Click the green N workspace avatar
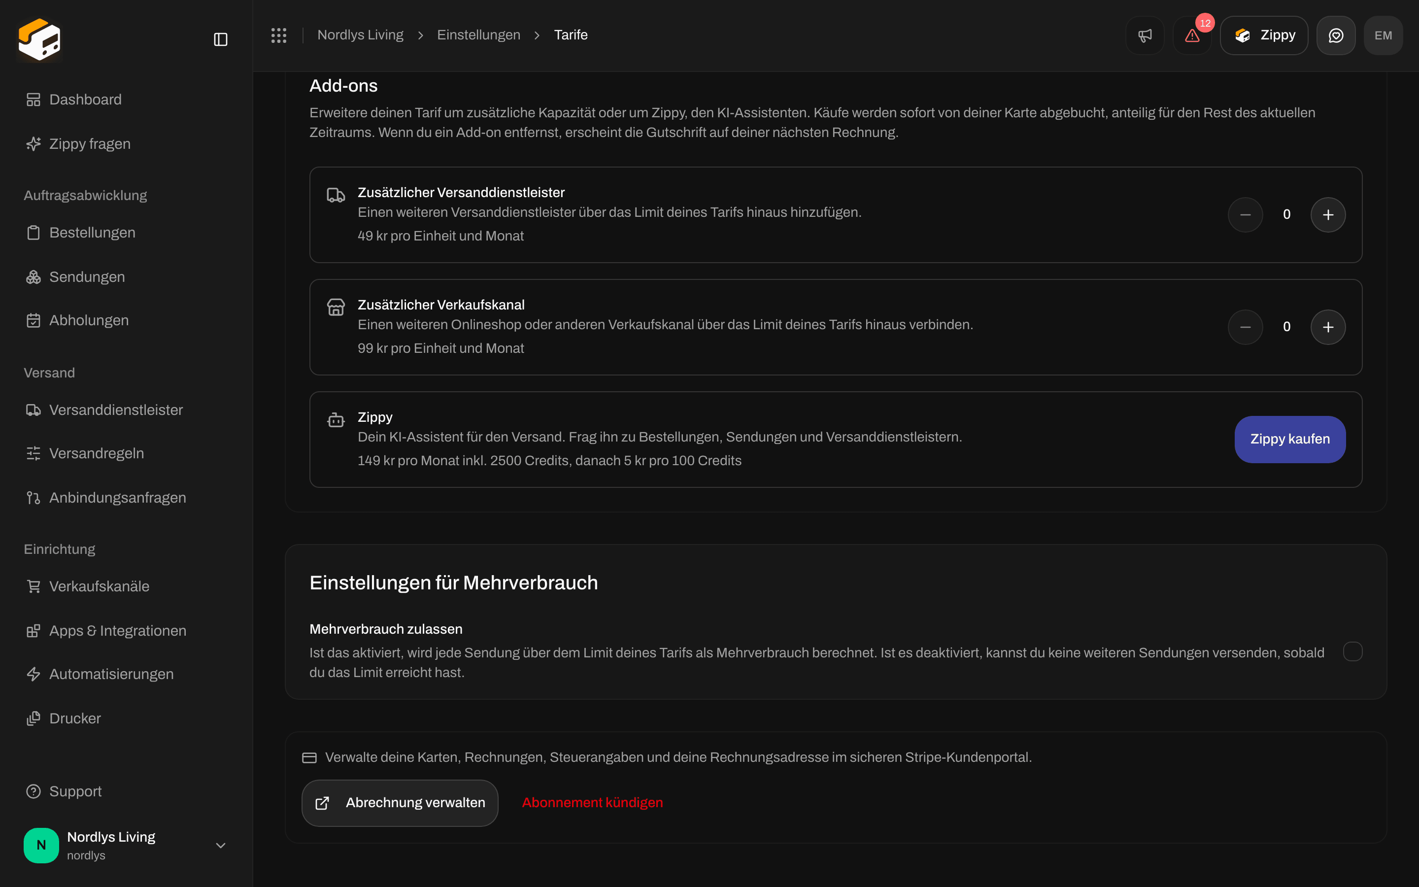 pos(41,845)
